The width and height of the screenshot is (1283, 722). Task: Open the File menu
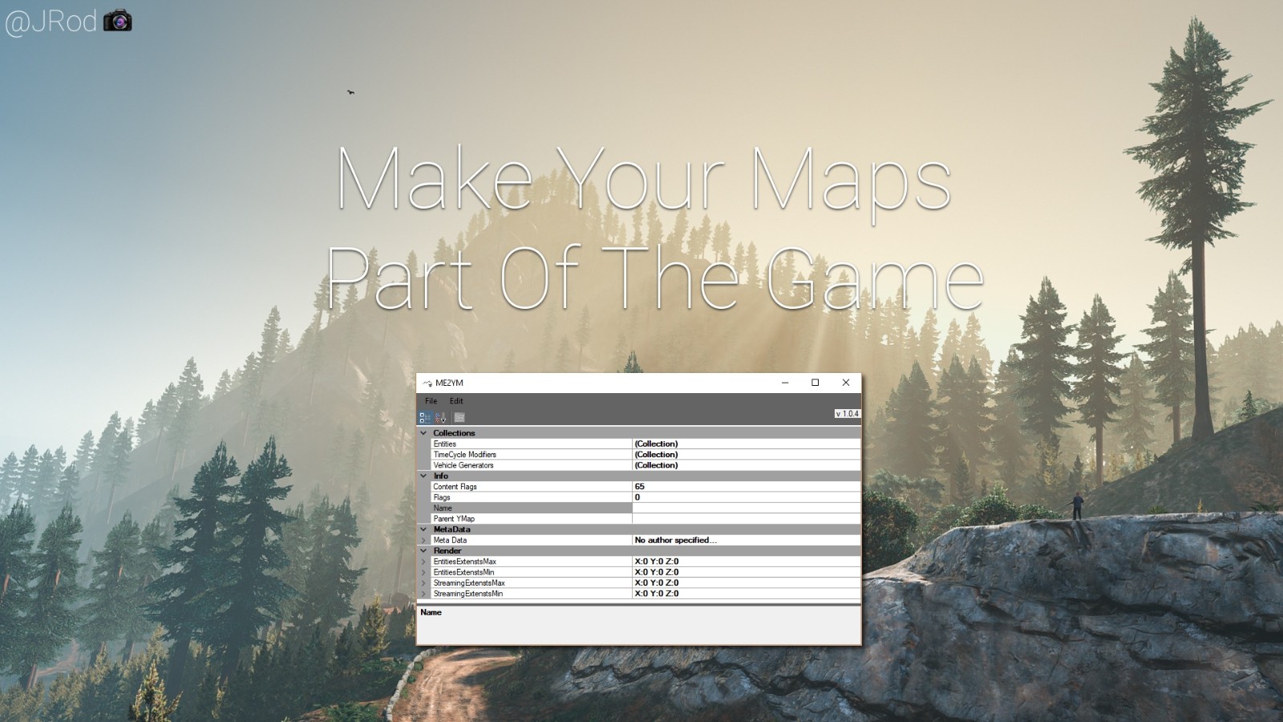[431, 401]
